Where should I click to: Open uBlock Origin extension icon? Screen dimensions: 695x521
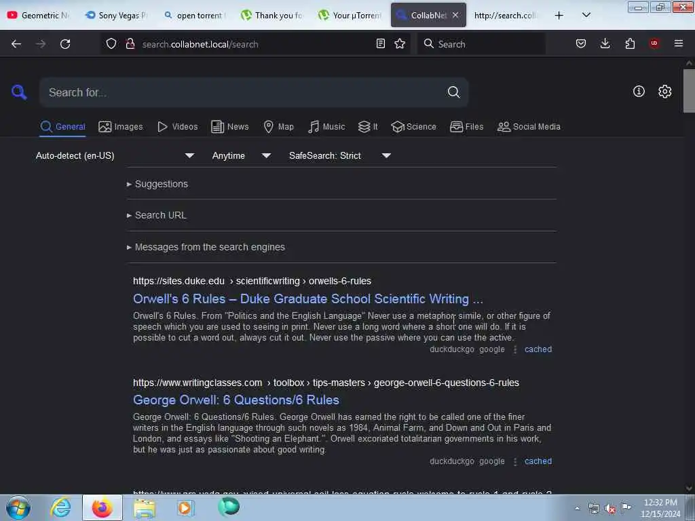pyautogui.click(x=654, y=43)
